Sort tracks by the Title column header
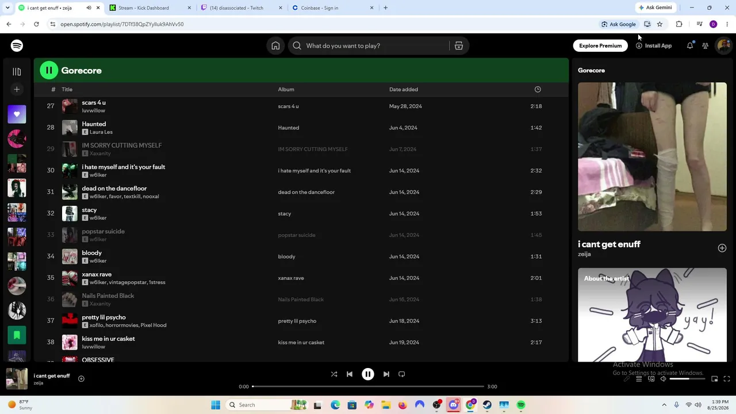The image size is (736, 414). click(67, 89)
